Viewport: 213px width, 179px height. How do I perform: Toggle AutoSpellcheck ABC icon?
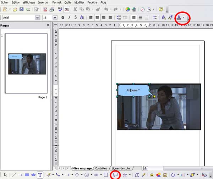coord(67,9)
